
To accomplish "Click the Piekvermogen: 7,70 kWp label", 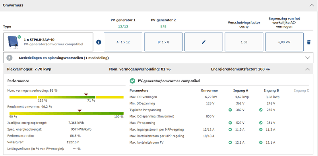I will click(29, 69).
